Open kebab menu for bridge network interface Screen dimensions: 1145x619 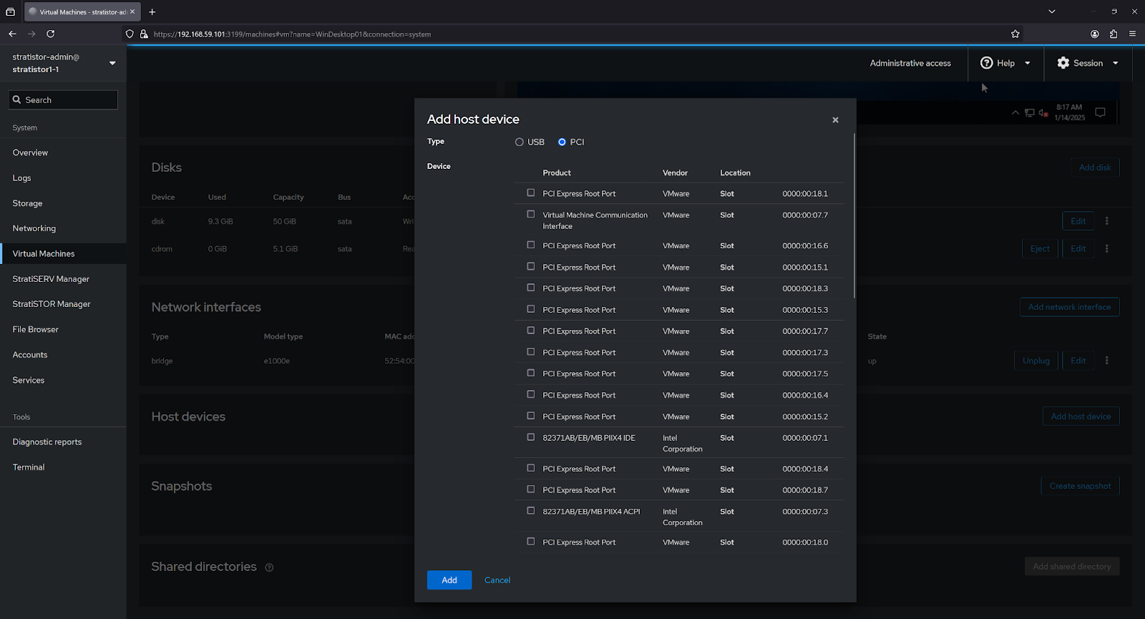(1106, 361)
